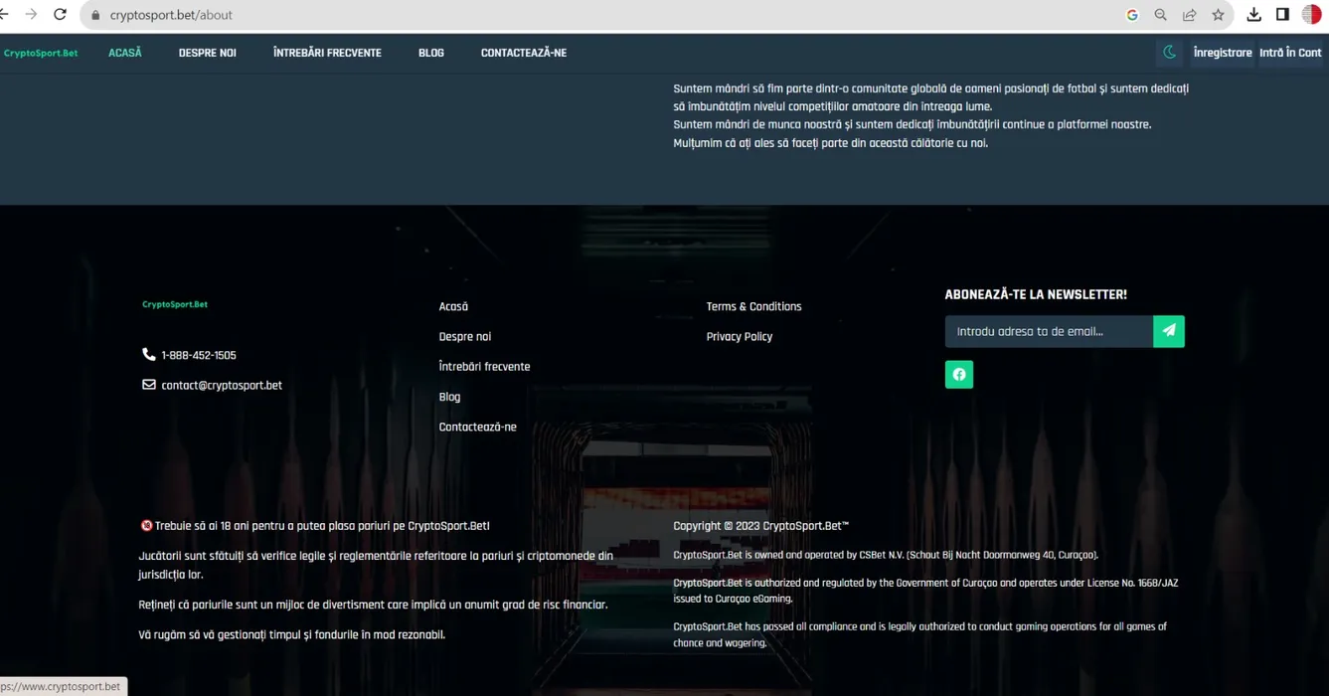Viewport: 1329px width, 696px height.
Task: Click the Înregistrare button
Action: pos(1222,53)
